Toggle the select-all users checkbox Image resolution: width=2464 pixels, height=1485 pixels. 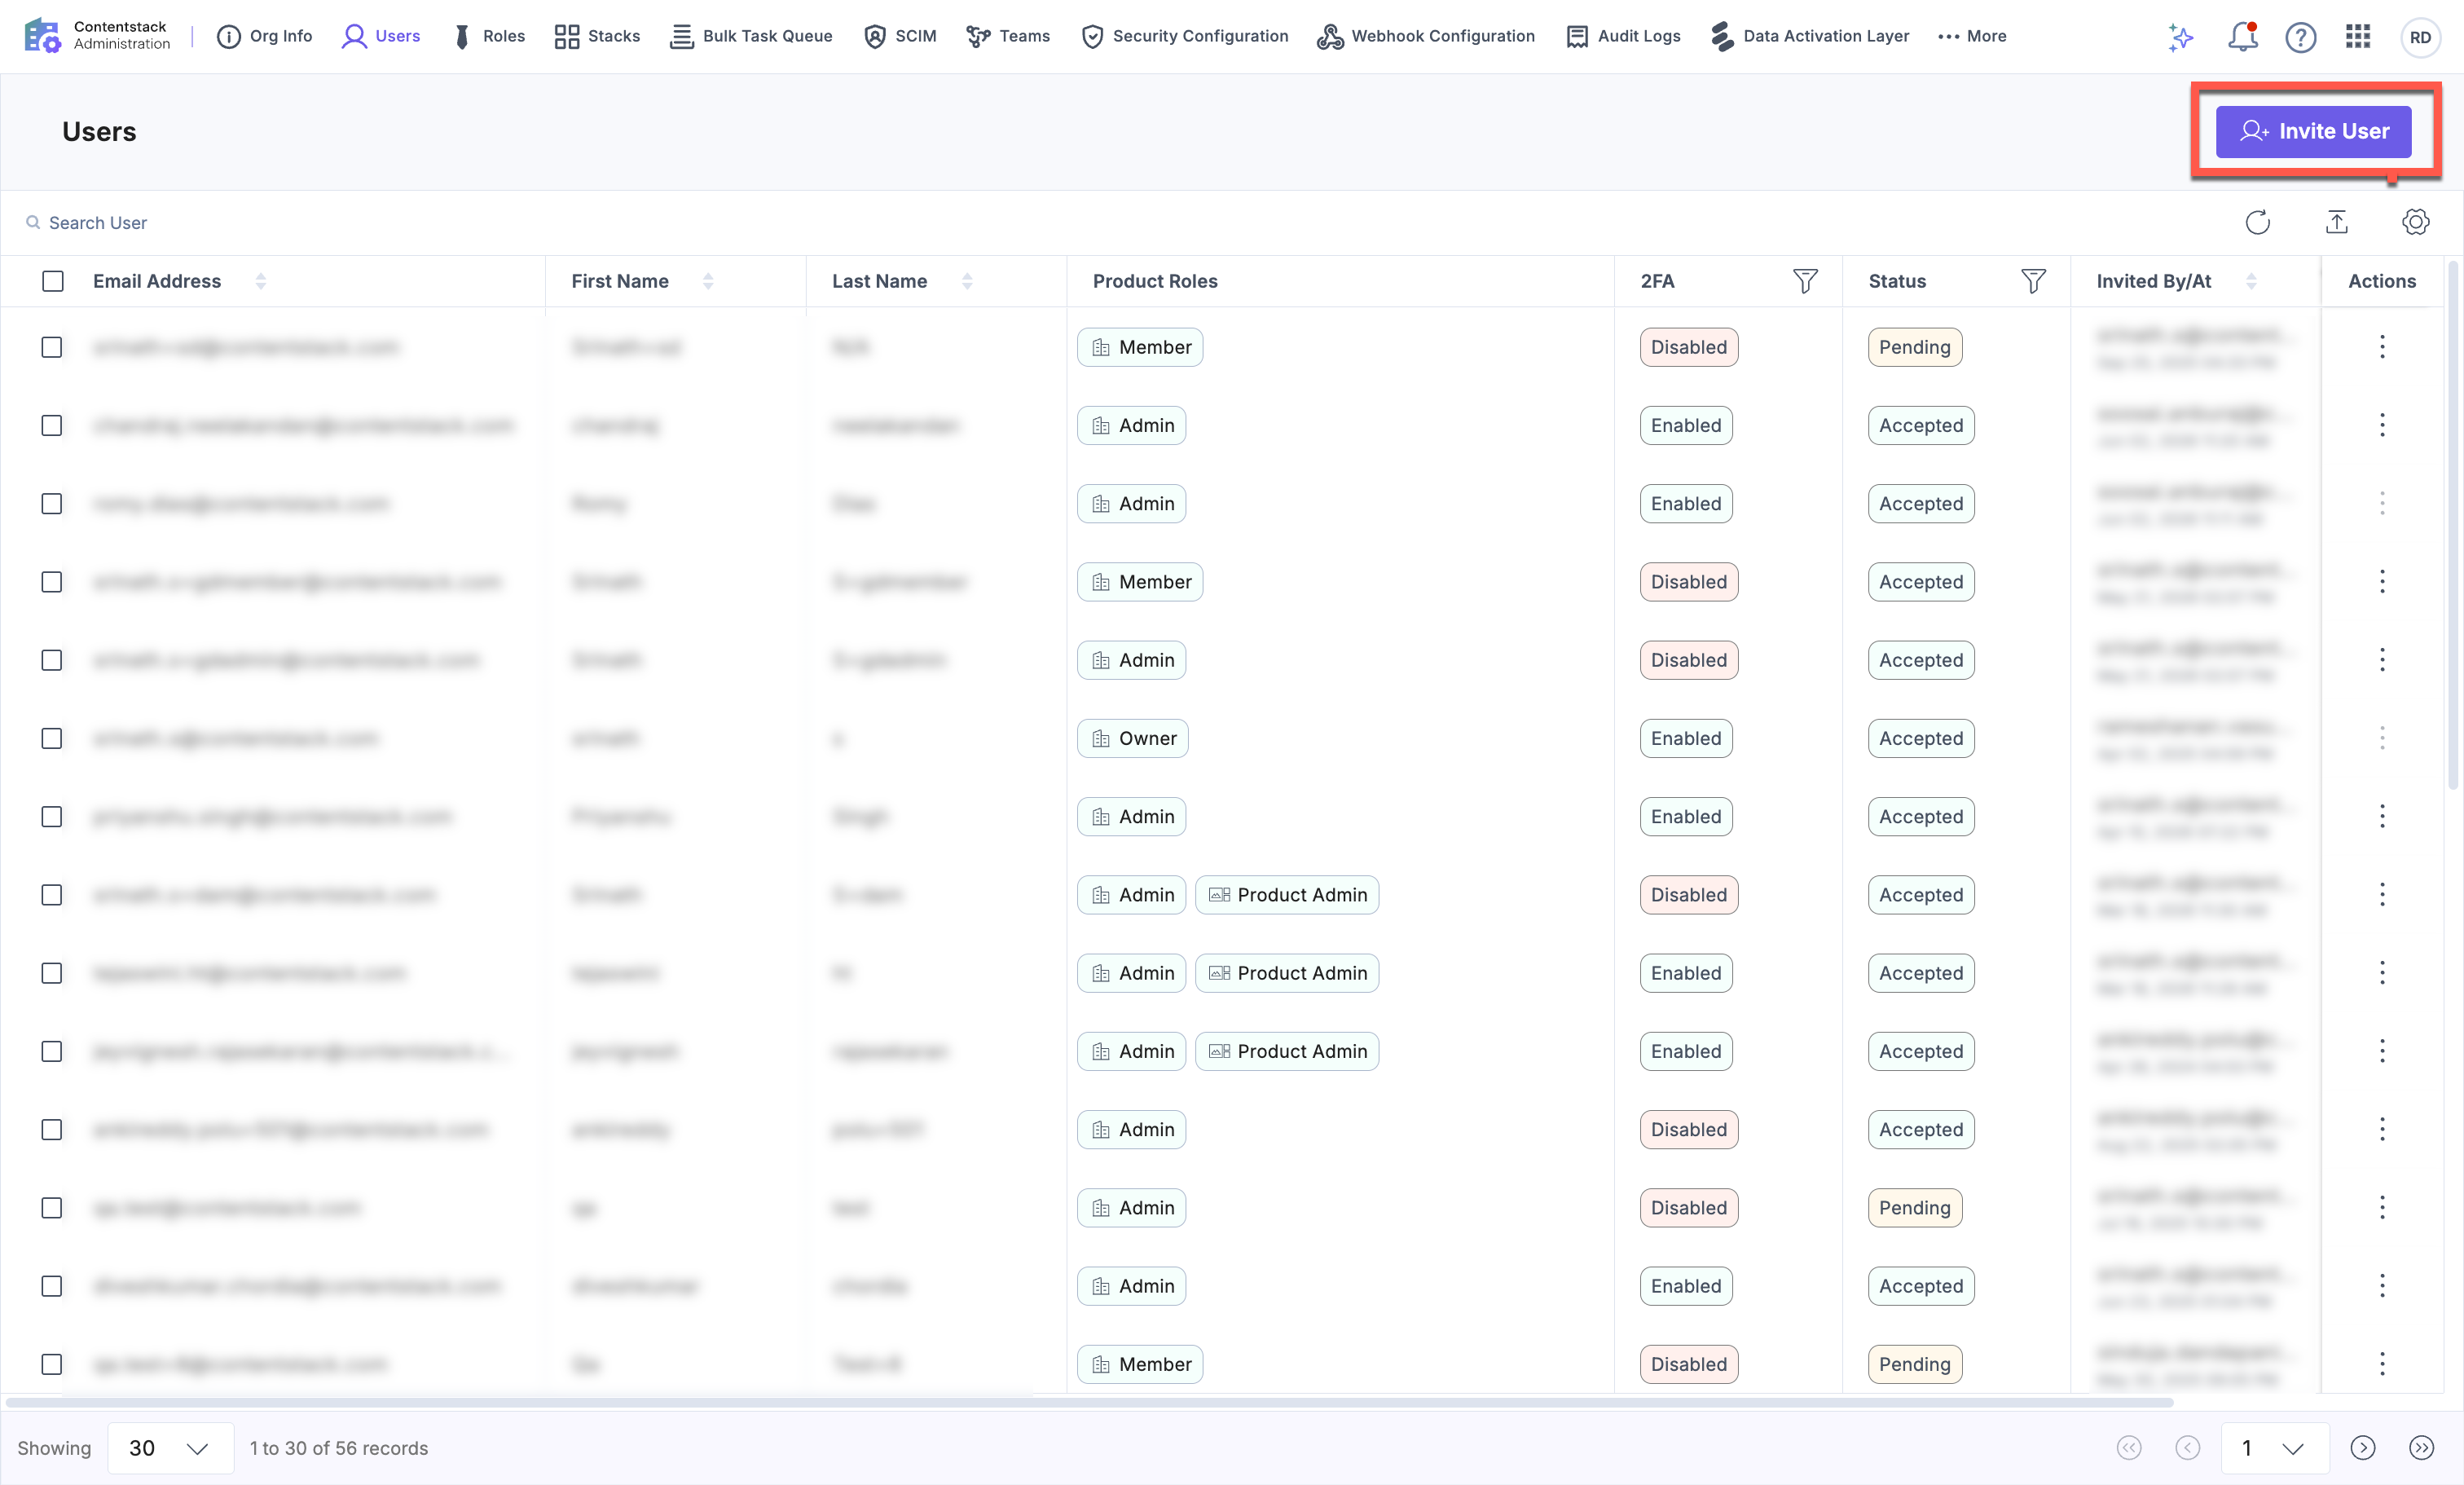53,281
